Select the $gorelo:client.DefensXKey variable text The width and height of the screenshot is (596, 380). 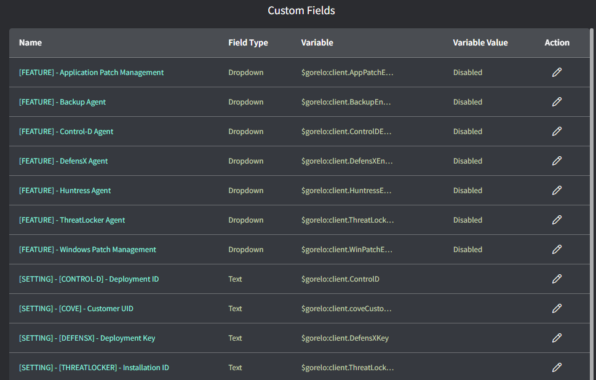coord(345,338)
